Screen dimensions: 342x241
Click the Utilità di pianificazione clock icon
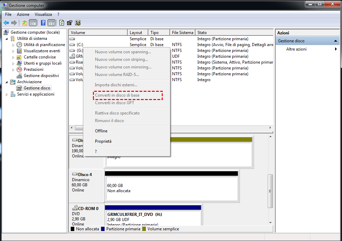click(19, 45)
